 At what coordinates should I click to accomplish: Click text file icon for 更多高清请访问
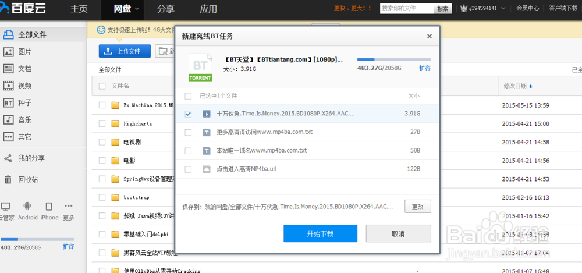pyautogui.click(x=207, y=132)
